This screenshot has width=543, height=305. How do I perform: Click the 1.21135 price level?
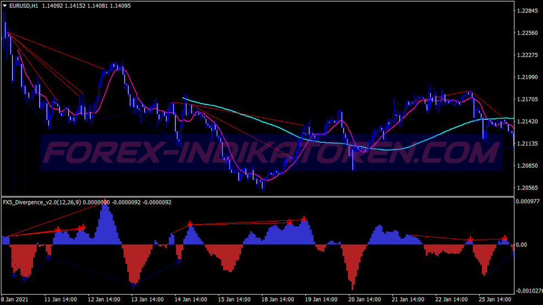tap(528, 143)
